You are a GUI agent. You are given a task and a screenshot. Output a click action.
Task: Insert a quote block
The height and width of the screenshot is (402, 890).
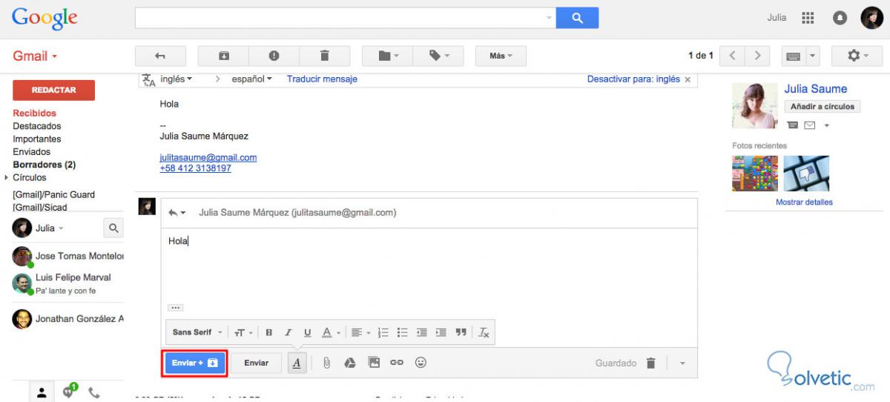click(461, 332)
